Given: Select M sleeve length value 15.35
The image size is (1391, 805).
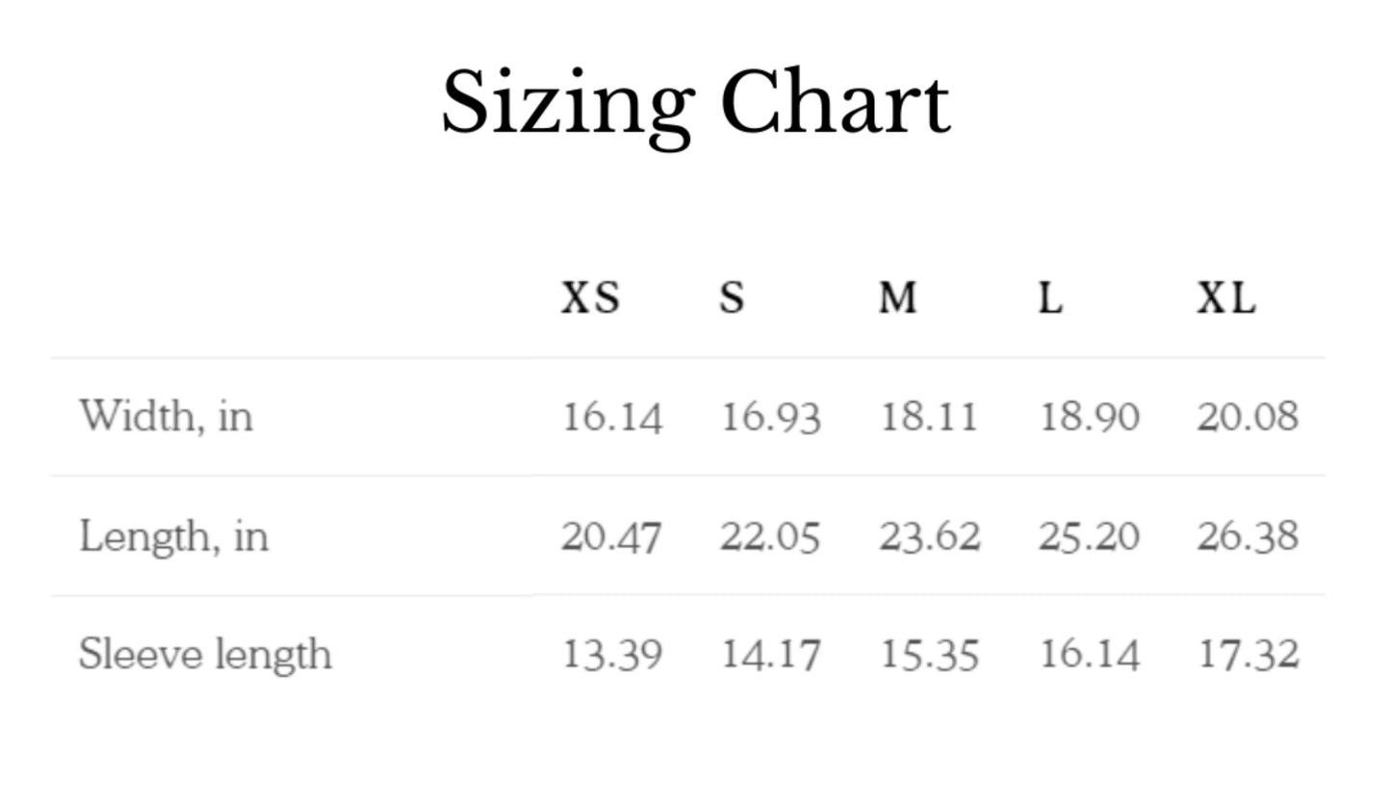Looking at the screenshot, I should (929, 655).
